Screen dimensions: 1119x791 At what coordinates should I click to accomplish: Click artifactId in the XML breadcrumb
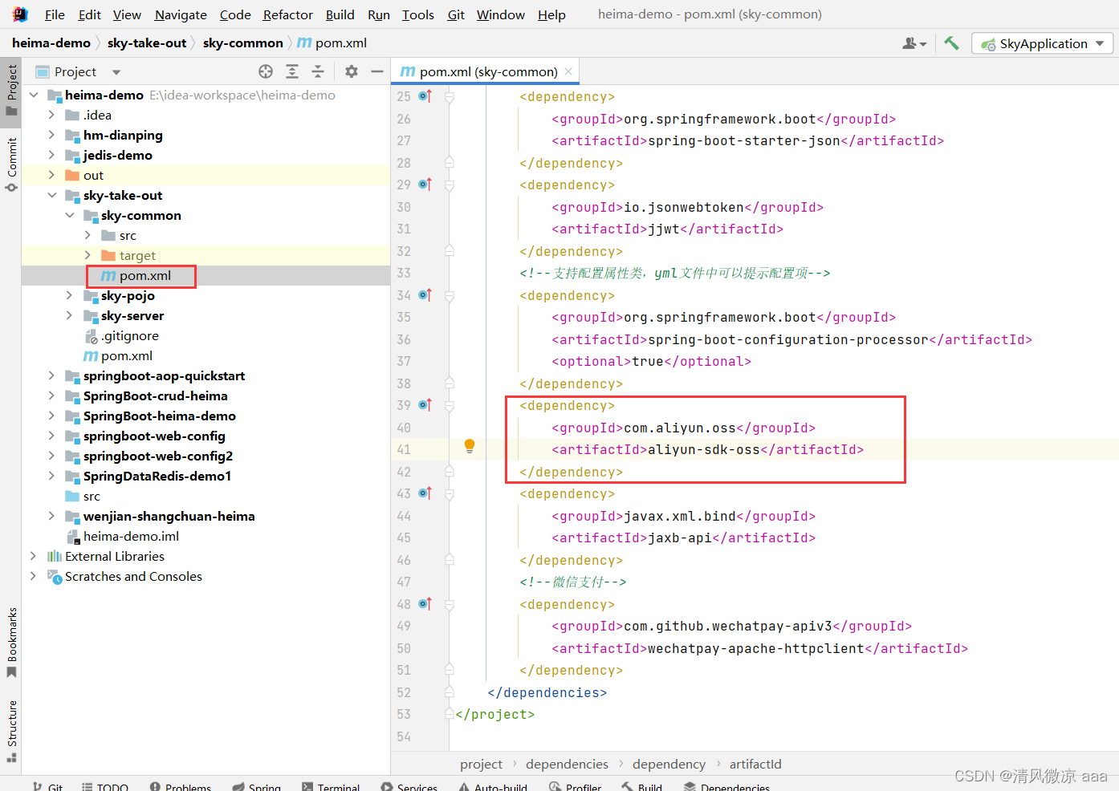click(x=755, y=765)
